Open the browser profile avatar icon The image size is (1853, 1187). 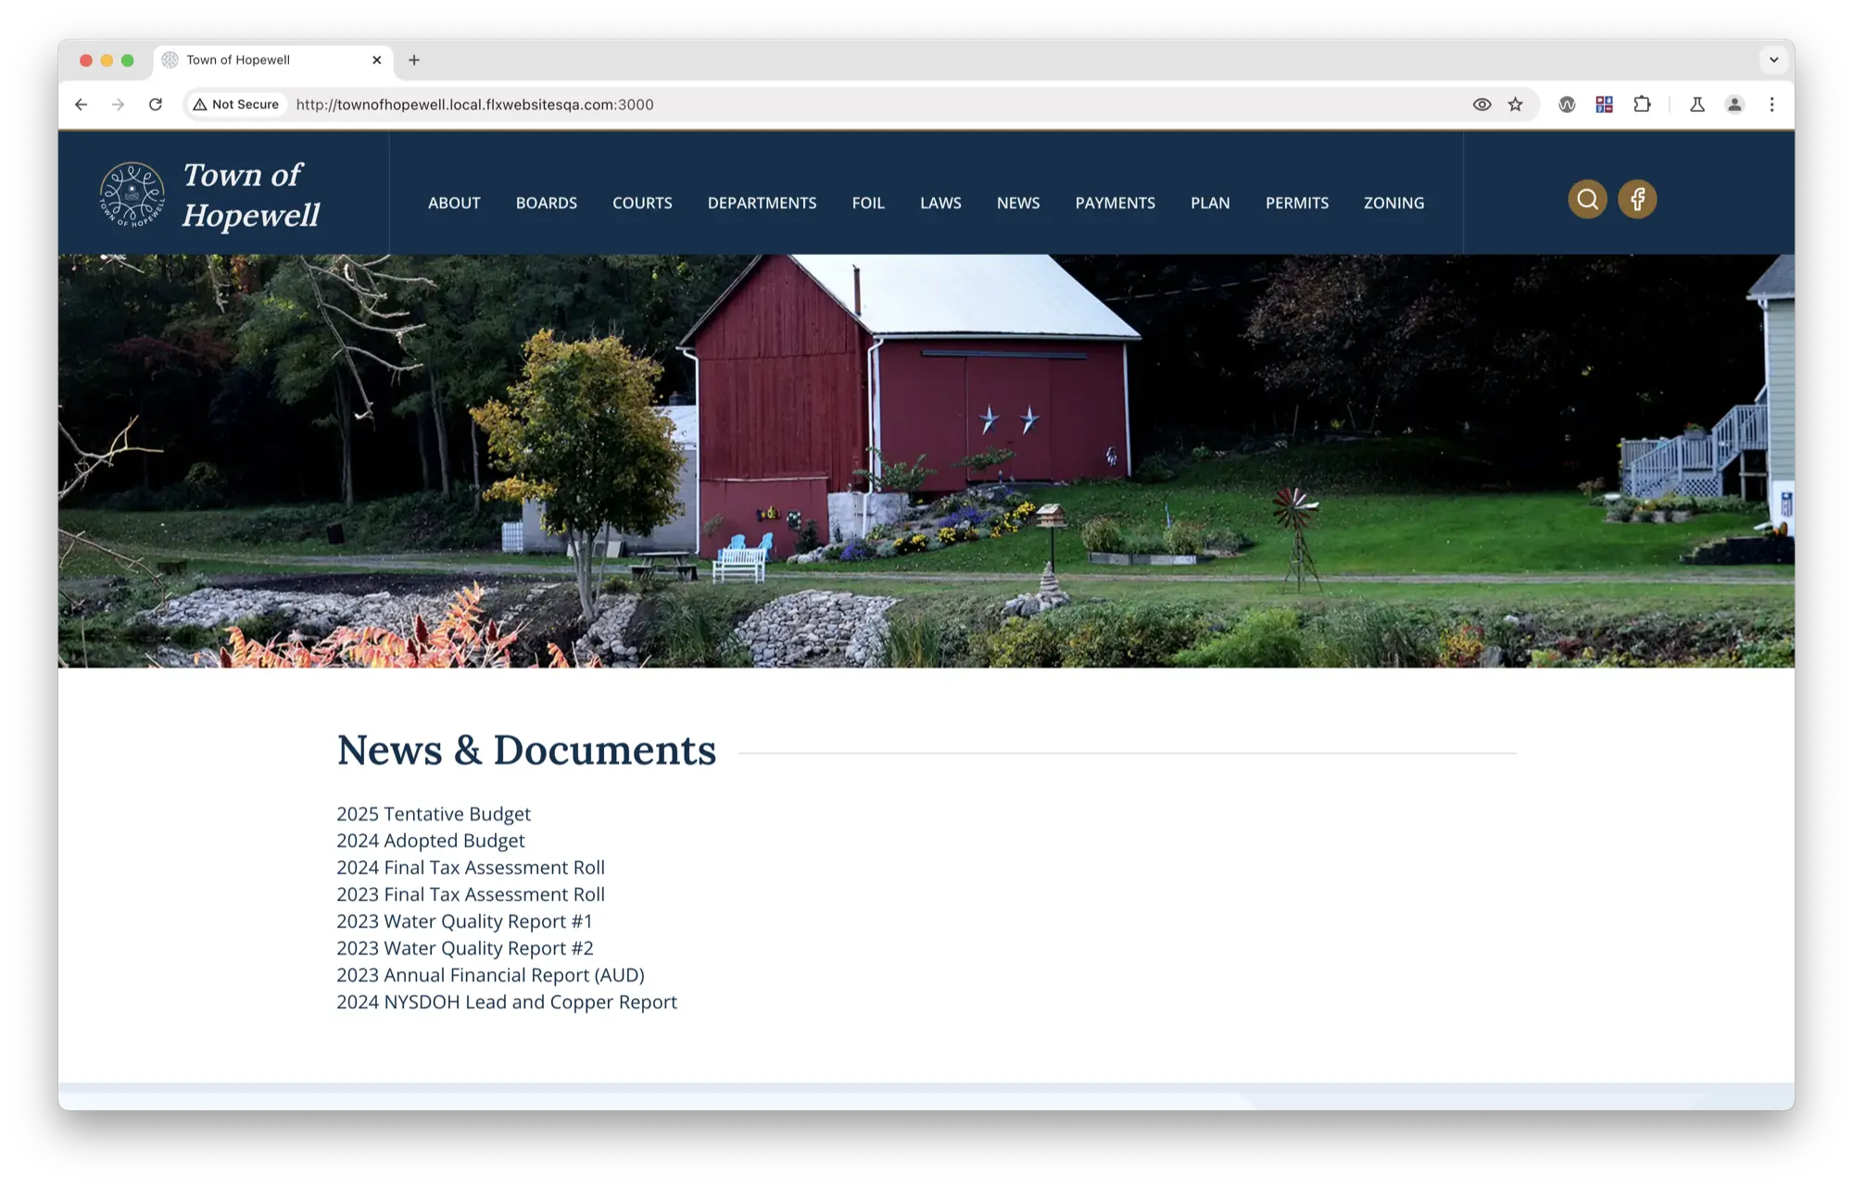[x=1734, y=105]
